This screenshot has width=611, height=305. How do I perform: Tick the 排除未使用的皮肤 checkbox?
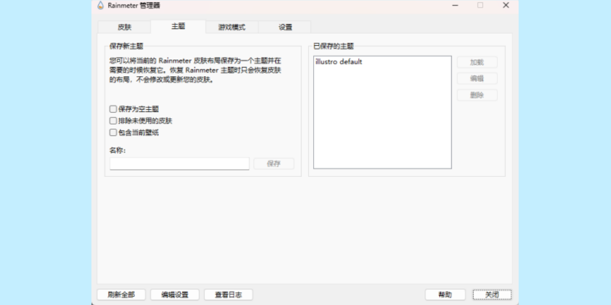(x=113, y=121)
